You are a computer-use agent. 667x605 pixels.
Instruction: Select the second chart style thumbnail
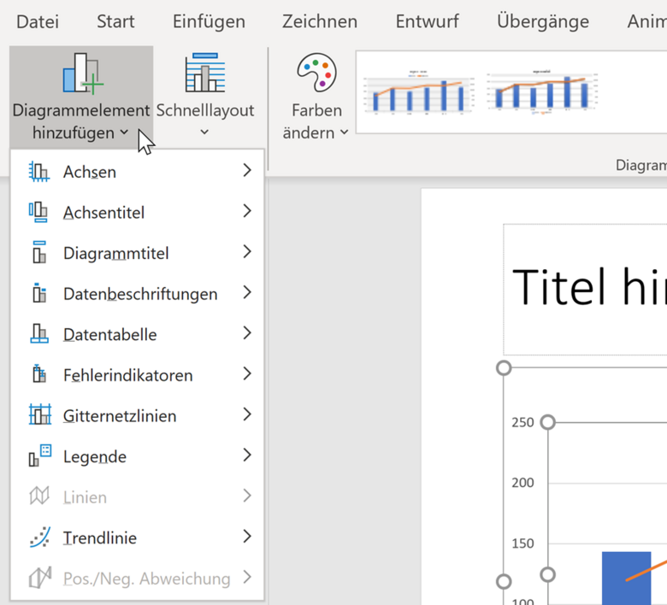(542, 92)
